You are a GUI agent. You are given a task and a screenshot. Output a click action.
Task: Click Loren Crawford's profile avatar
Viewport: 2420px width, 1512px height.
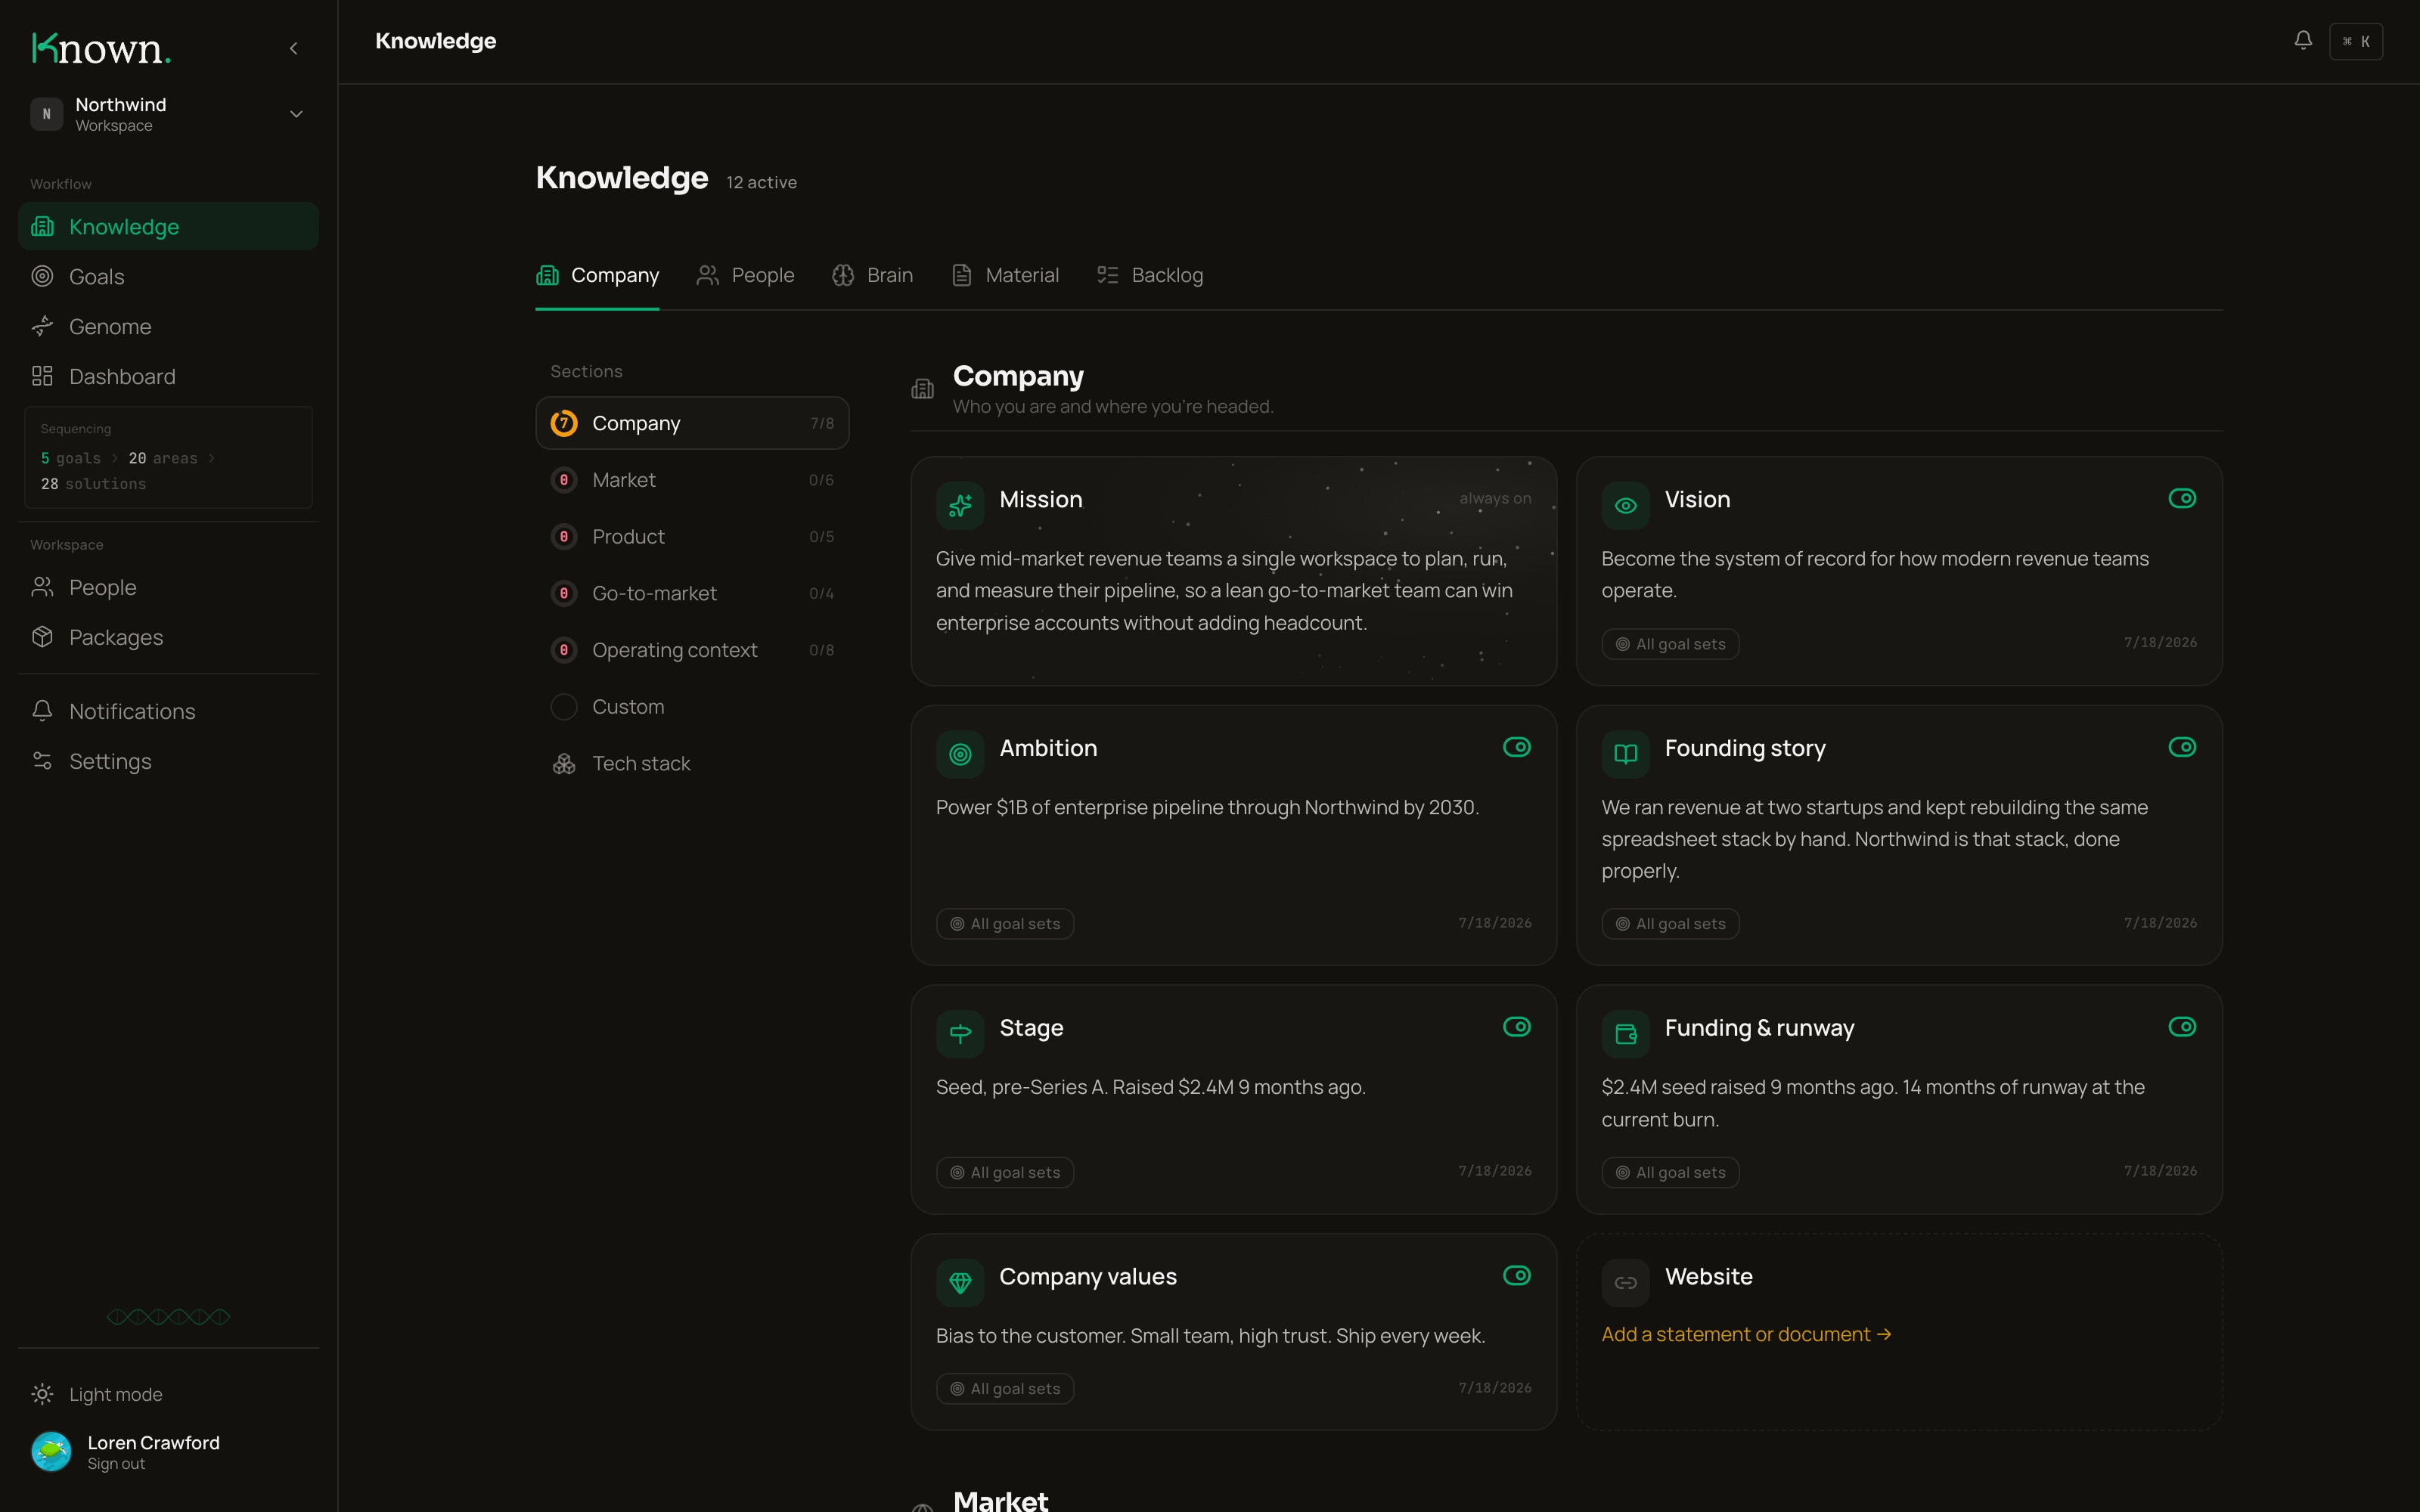coord(51,1452)
